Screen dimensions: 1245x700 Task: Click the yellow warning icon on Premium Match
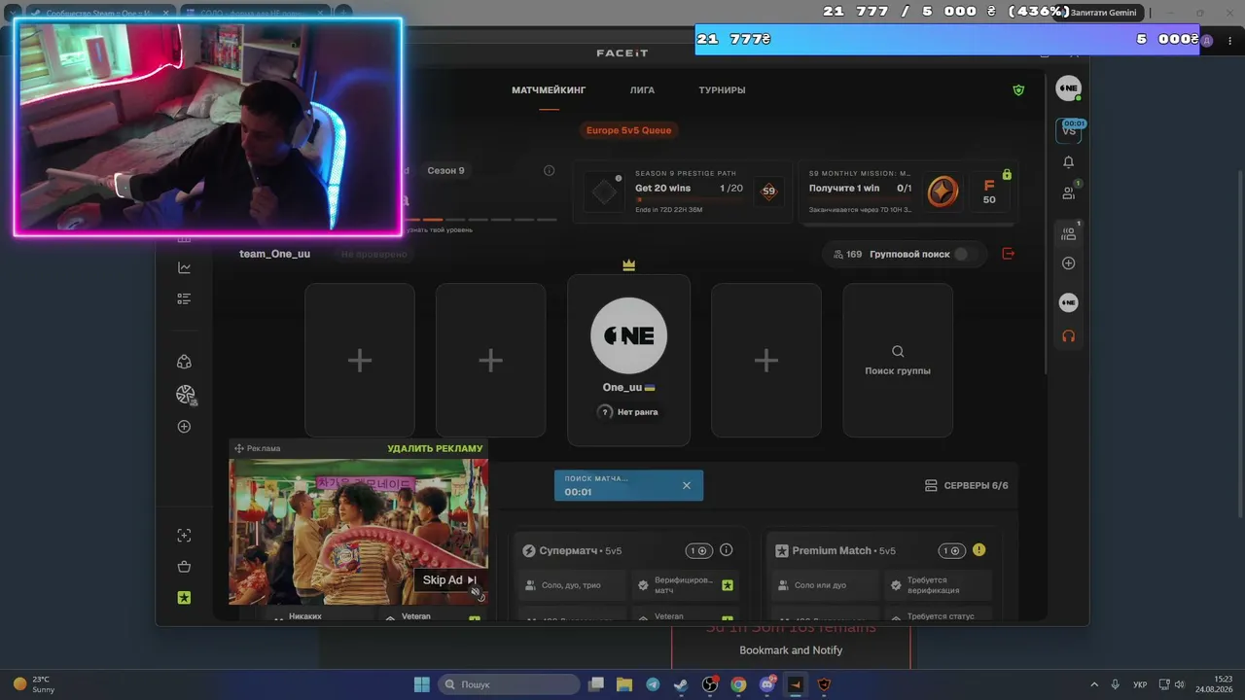[x=978, y=550]
